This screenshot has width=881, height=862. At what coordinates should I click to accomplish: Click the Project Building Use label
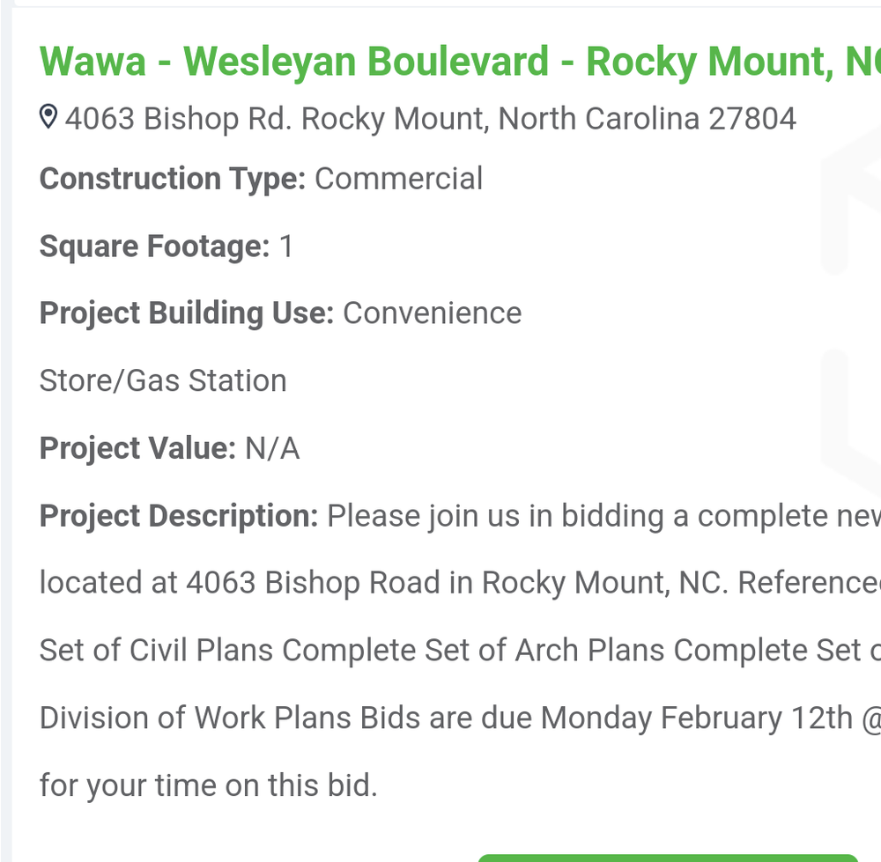pyautogui.click(x=186, y=313)
